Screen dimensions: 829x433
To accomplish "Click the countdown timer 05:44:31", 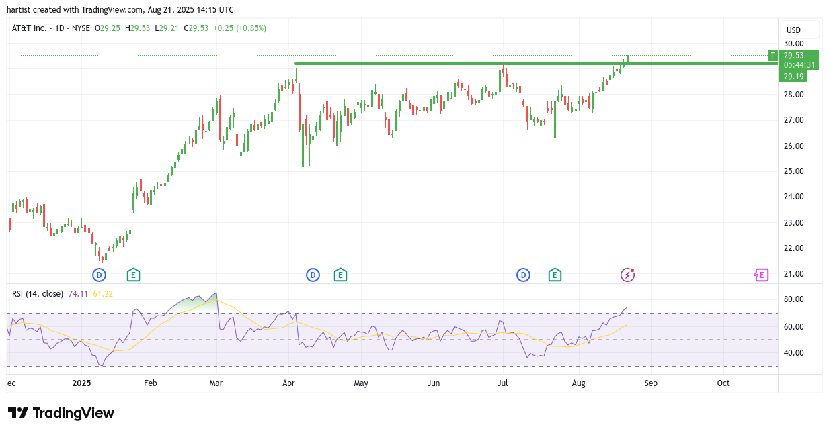I will coord(799,65).
